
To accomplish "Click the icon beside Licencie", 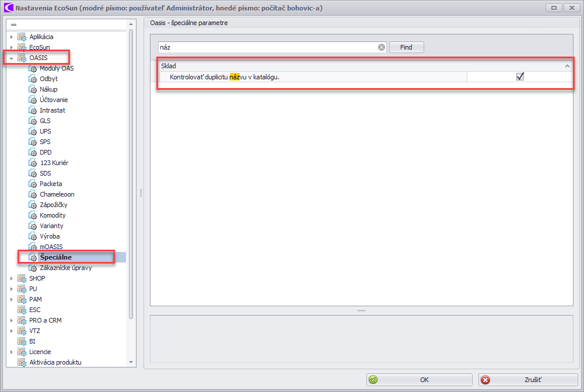I will (22, 352).
